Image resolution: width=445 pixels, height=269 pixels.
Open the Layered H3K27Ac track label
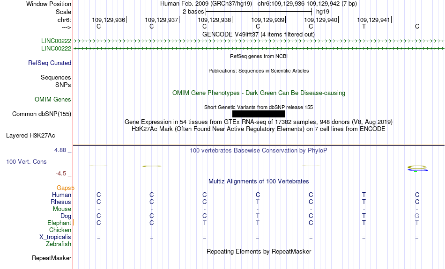click(30, 136)
